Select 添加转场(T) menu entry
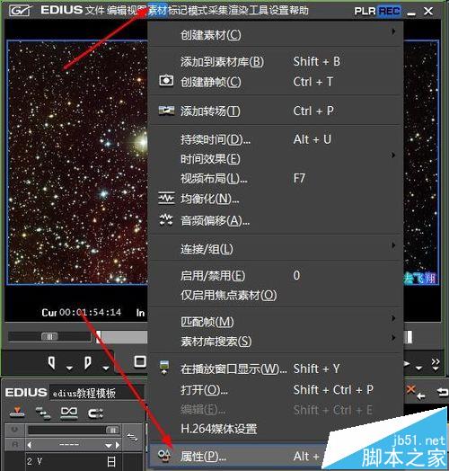 pyautogui.click(x=276, y=111)
